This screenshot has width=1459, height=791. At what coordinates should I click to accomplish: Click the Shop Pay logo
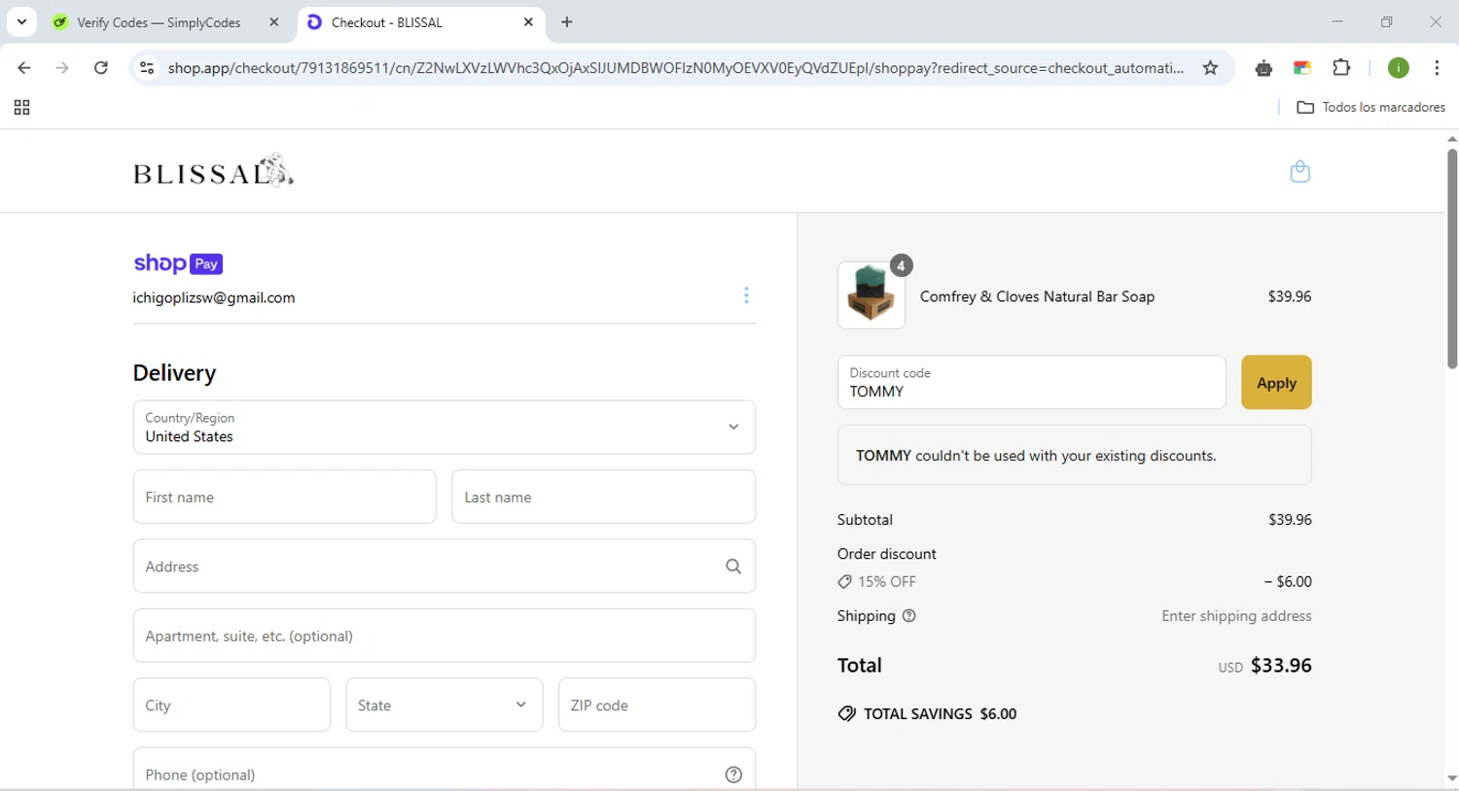[178, 263]
